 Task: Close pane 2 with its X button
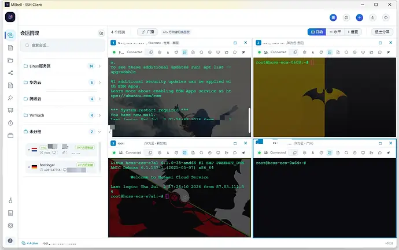[x=390, y=43]
